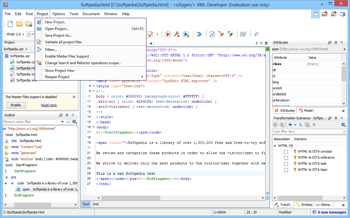Select the onkeydown attribute row

tap(307, 100)
